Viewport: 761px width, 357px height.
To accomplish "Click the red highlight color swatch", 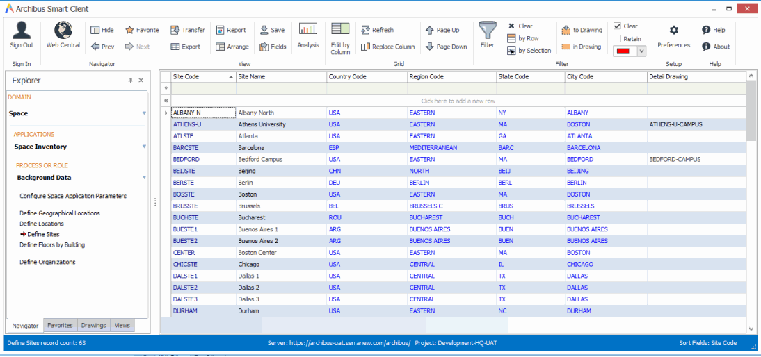I will point(624,51).
